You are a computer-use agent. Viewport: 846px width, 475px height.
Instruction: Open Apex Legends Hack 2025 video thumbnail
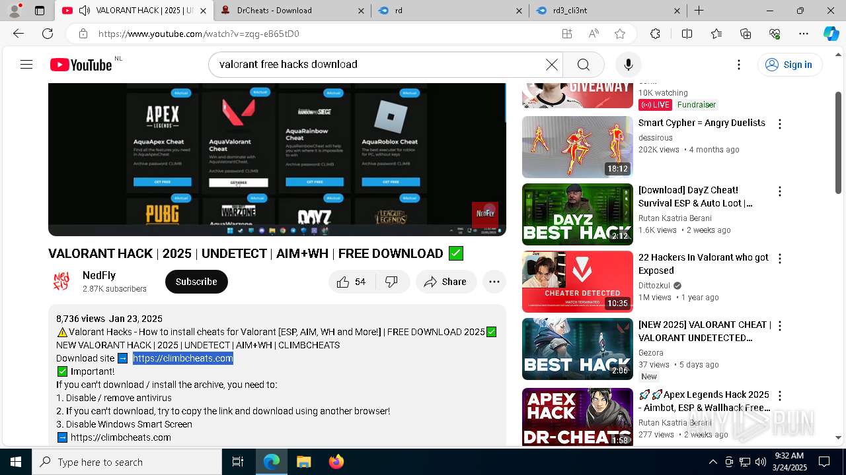(x=577, y=416)
